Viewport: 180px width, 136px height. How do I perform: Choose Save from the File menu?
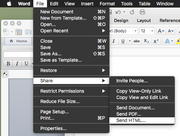(71, 47)
